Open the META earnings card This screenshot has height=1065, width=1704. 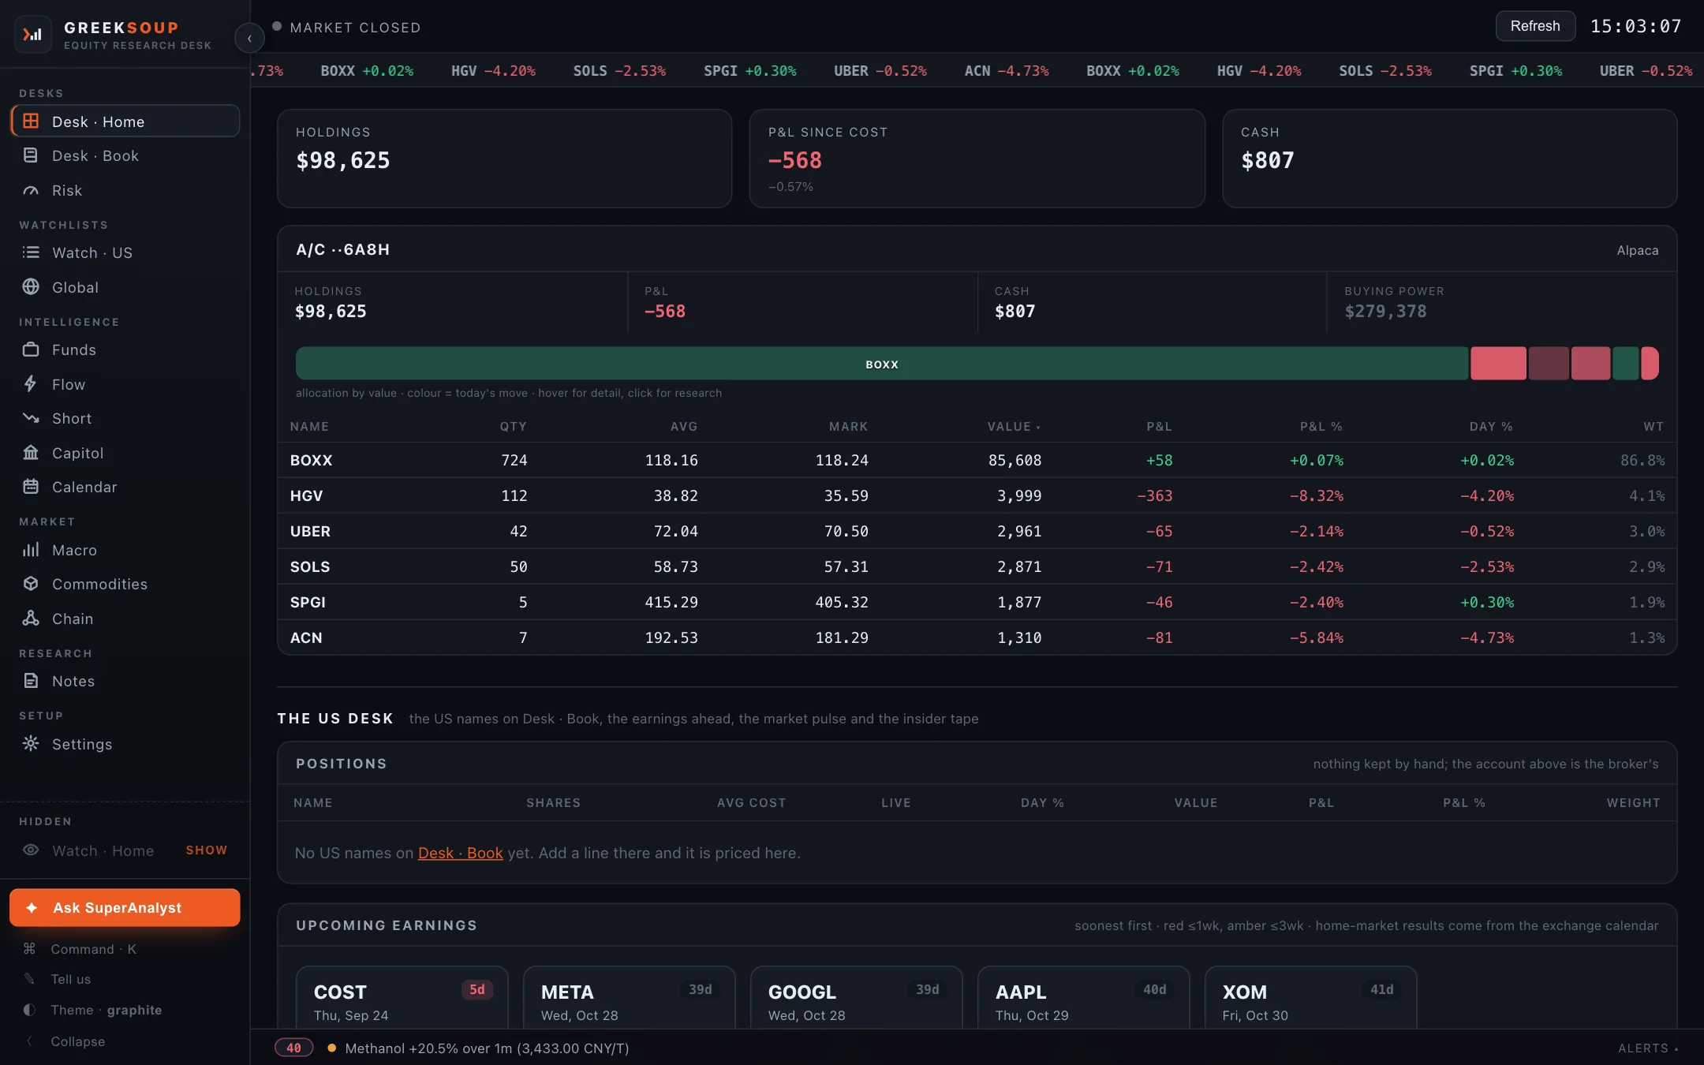630,996
